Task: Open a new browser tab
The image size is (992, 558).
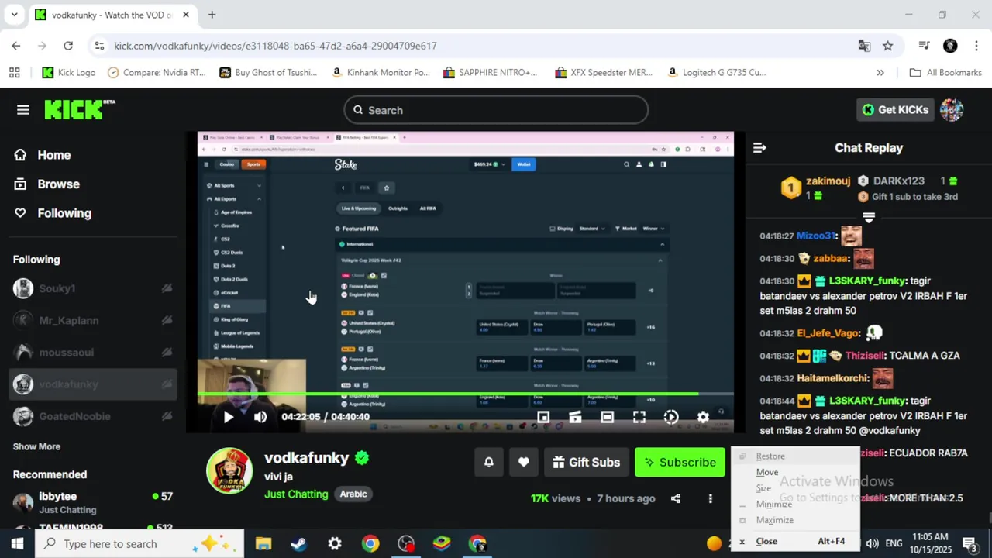Action: pyautogui.click(x=212, y=15)
